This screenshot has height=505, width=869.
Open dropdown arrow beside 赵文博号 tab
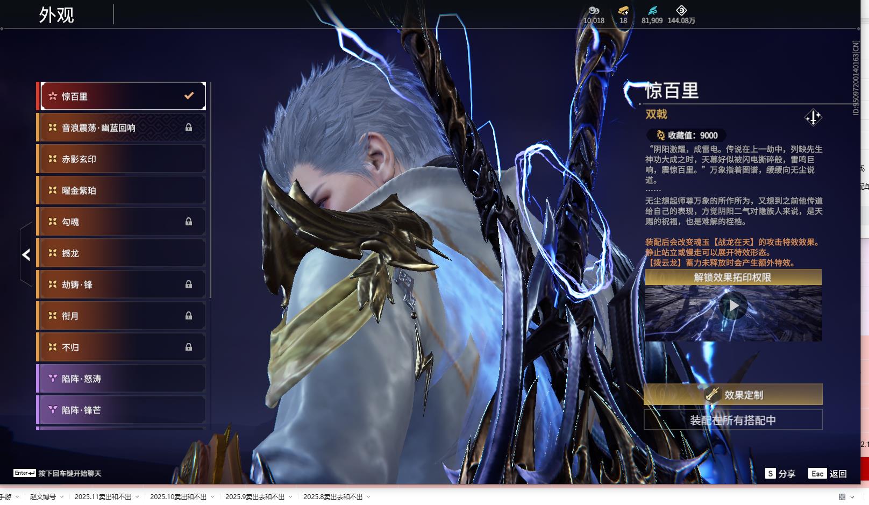point(62,497)
